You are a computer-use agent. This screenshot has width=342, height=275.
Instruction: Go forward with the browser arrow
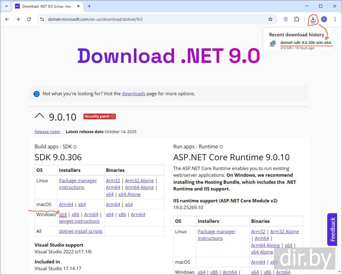[x=18, y=19]
